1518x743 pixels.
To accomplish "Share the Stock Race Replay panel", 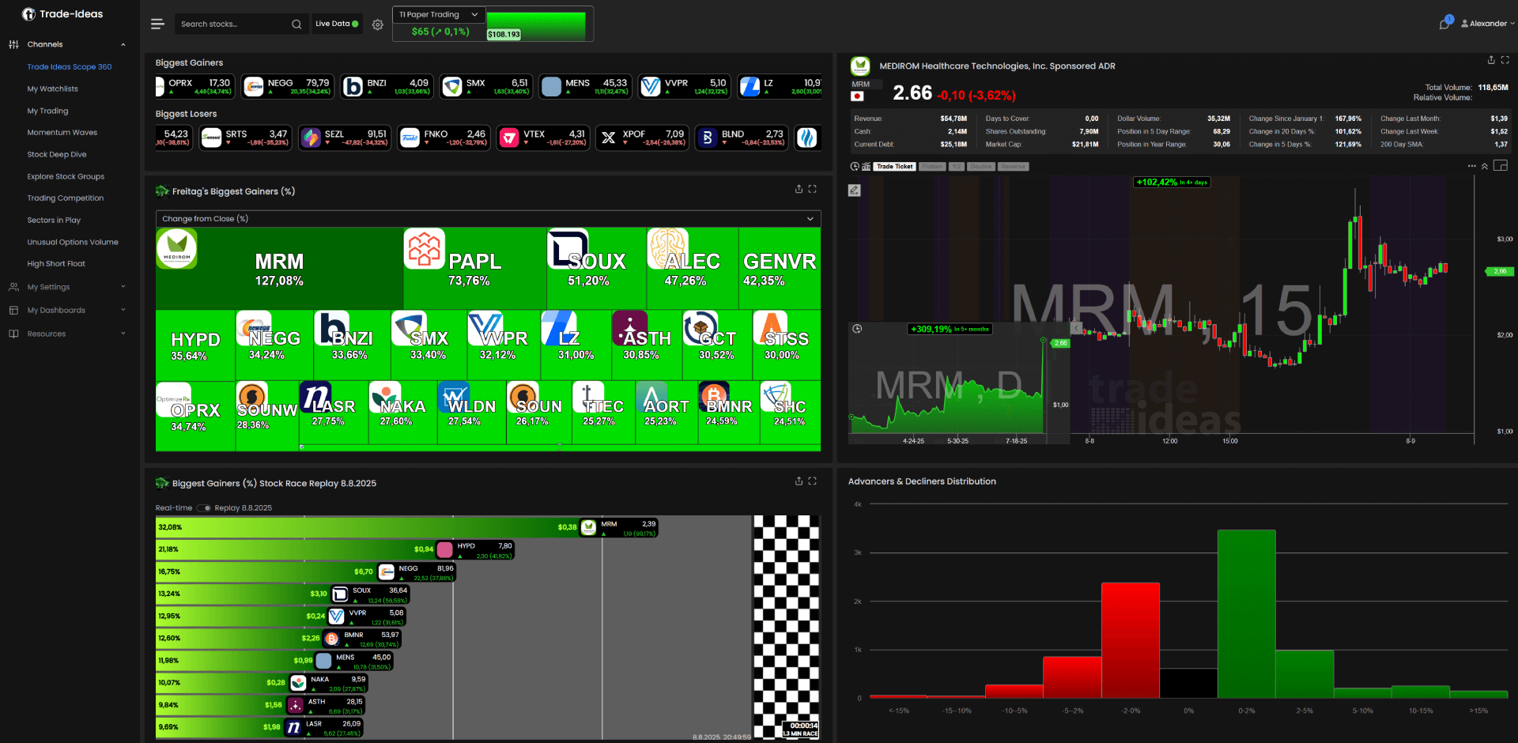I will (x=799, y=481).
